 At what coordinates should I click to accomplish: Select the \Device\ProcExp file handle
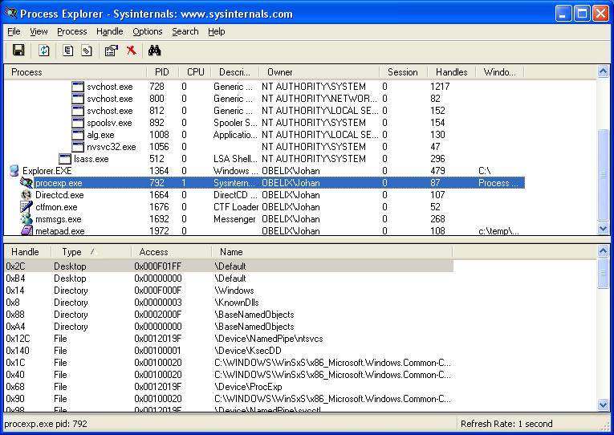pyautogui.click(x=229, y=387)
